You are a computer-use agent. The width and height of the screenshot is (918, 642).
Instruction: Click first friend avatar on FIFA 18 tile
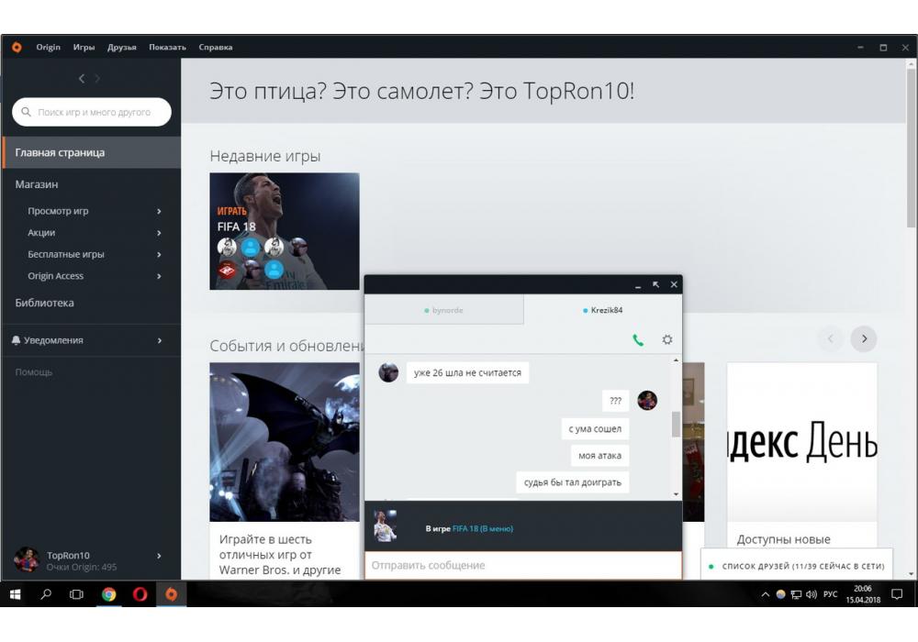coord(227,247)
